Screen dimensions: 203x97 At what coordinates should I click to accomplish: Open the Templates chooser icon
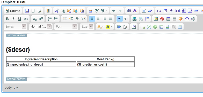(48, 11)
